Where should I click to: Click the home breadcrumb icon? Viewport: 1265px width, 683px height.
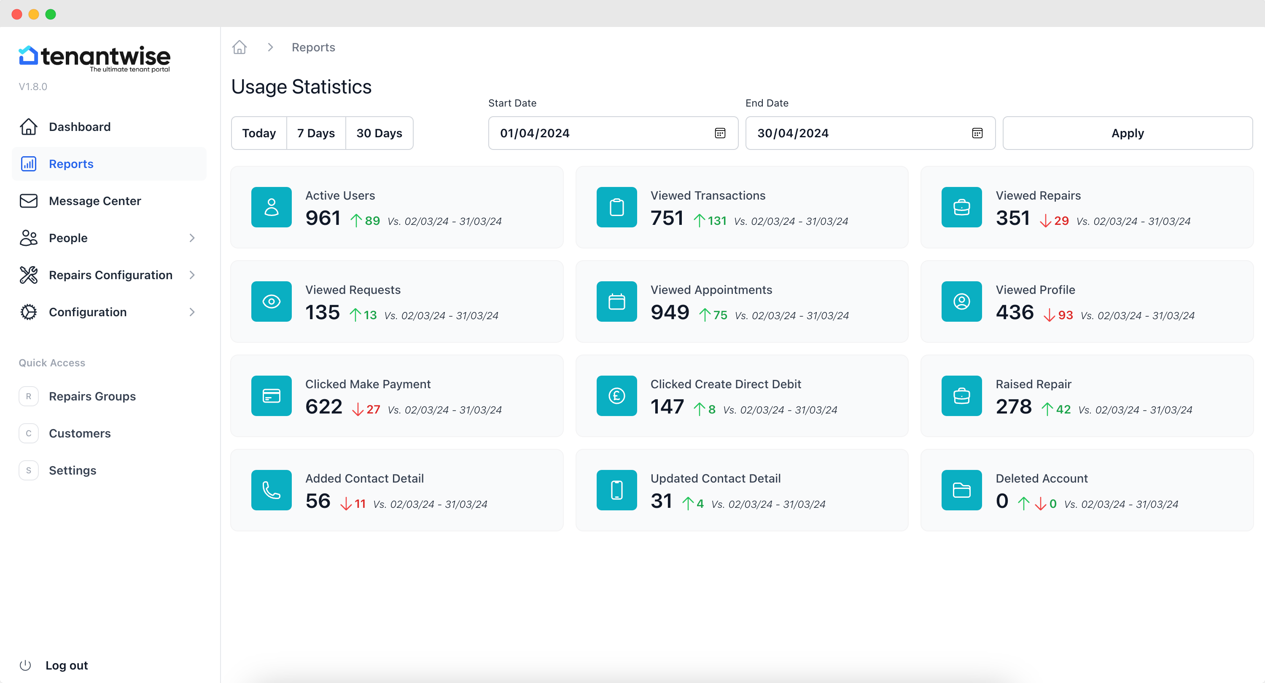click(x=239, y=47)
